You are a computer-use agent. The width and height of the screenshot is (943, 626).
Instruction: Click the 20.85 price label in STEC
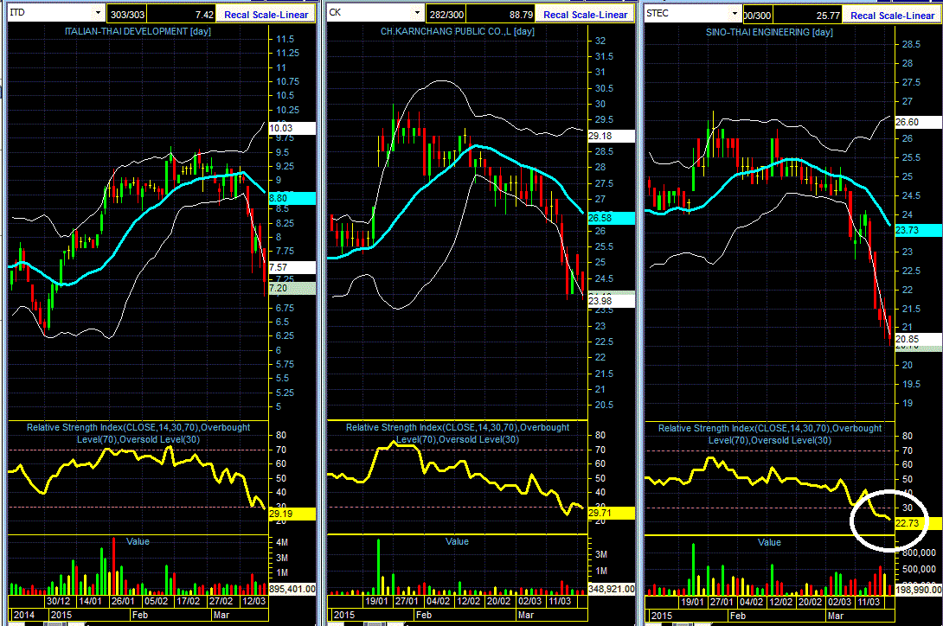click(x=918, y=339)
